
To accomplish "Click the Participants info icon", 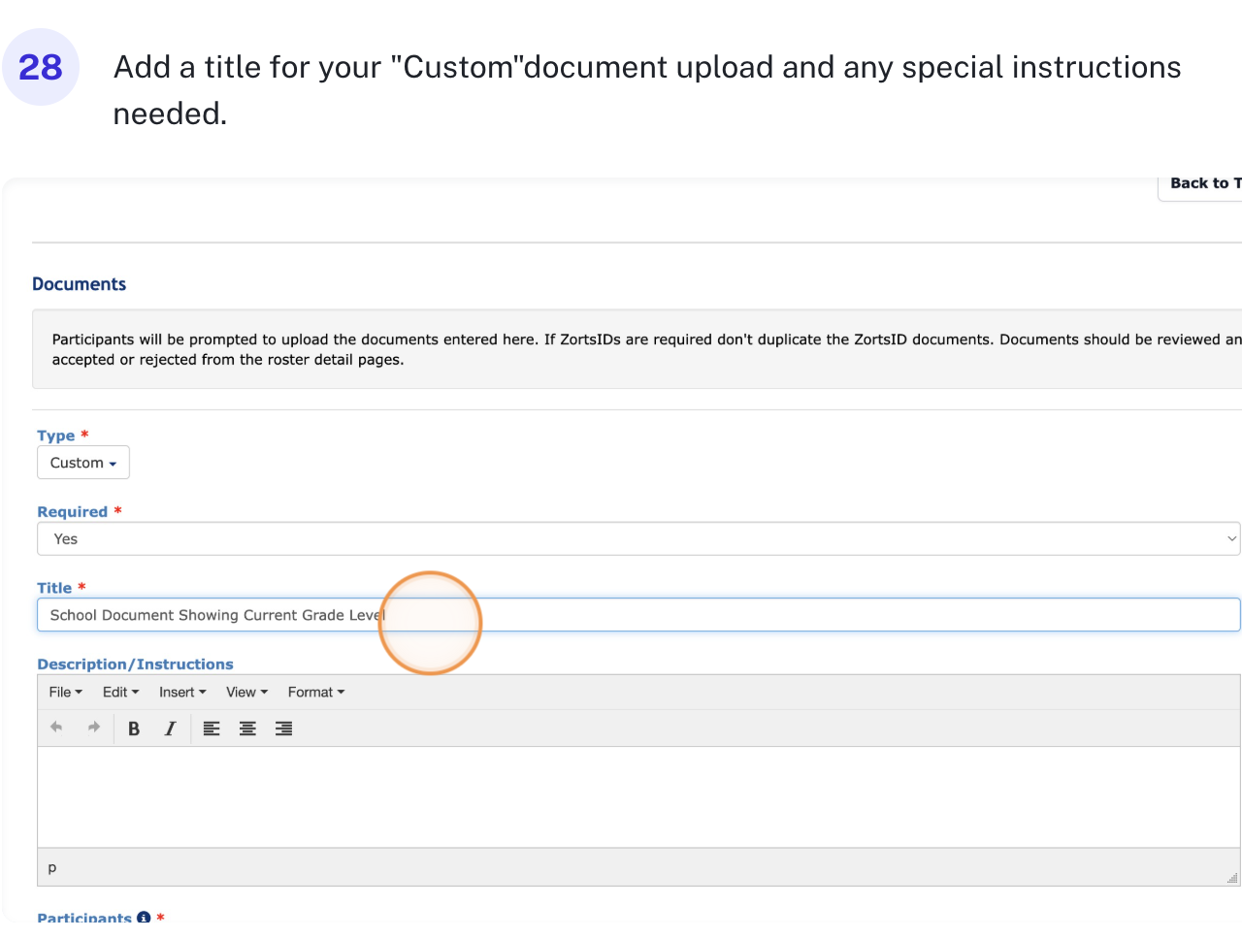I will tap(144, 918).
